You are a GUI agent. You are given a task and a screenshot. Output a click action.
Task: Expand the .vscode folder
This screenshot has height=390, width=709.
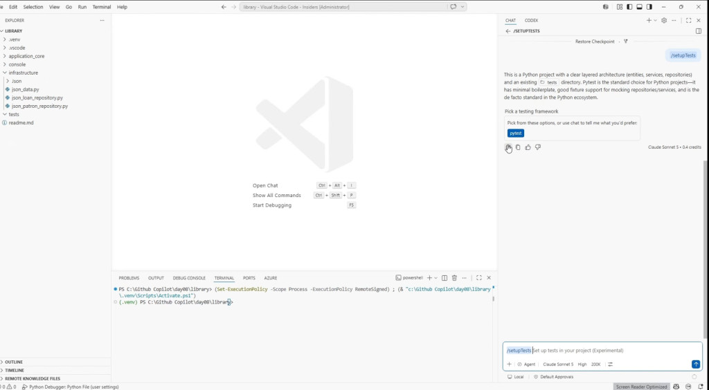tap(55, 48)
